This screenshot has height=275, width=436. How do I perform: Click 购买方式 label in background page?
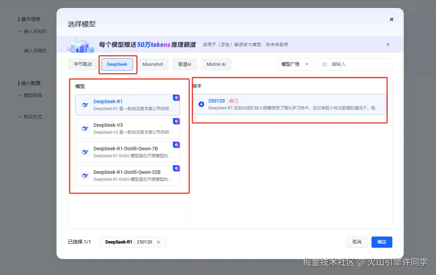coord(33,117)
